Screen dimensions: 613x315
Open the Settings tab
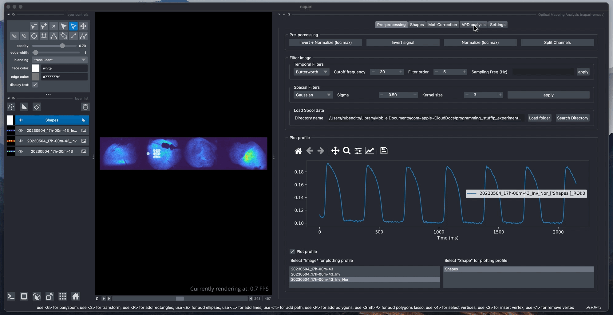[497, 25]
